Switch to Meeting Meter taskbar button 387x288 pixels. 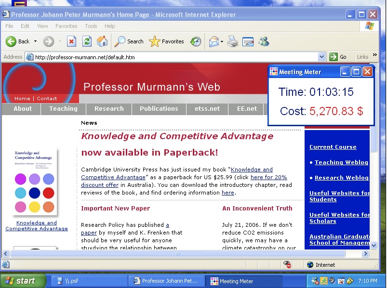point(243,281)
